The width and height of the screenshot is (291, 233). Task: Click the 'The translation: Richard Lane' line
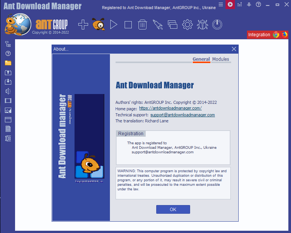pos(142,121)
